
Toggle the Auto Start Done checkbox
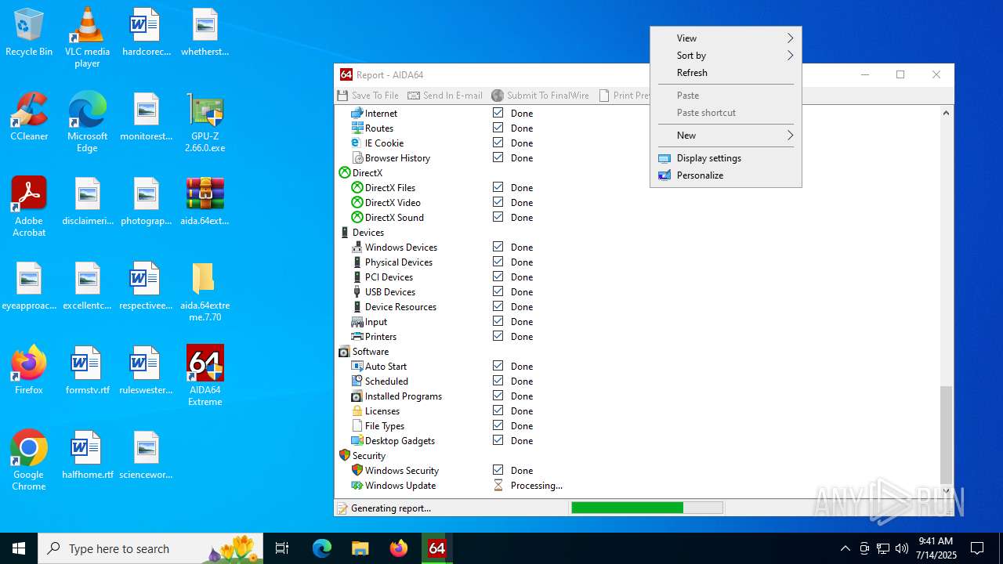[x=498, y=366]
